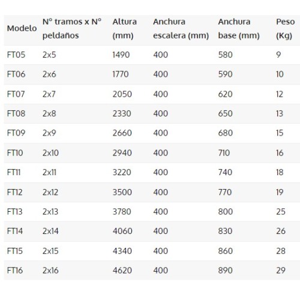Select the 2x13 steps cell
Image resolution: width=300 pixels, height=300 pixels.
tap(50, 212)
